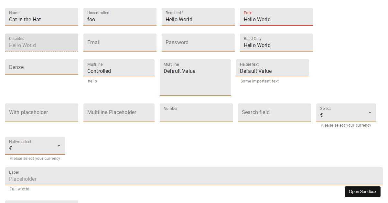
Task: Focus the Name field with Cat in the Hat
Action: [x=42, y=19]
